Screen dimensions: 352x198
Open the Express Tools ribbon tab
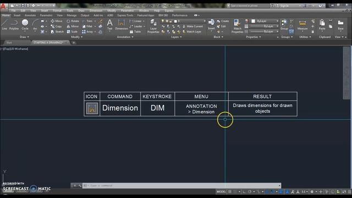pos(125,15)
